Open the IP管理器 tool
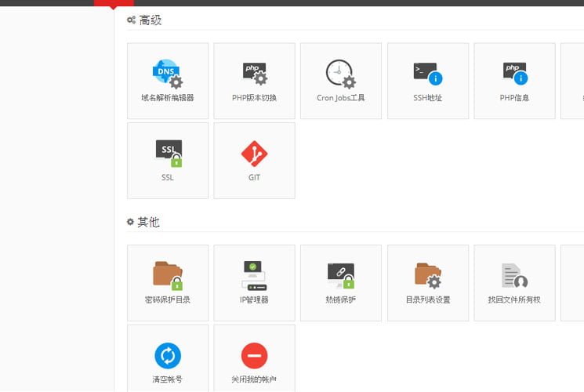The image size is (584, 392). (254, 275)
